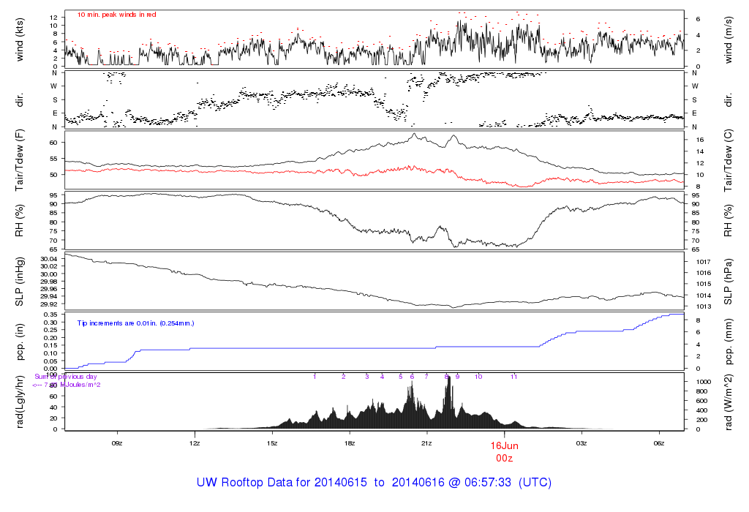Image resolution: width=749 pixels, height=512 pixels.
Task: Click the "rad (W/m^2)" axis title
Action: [728, 402]
